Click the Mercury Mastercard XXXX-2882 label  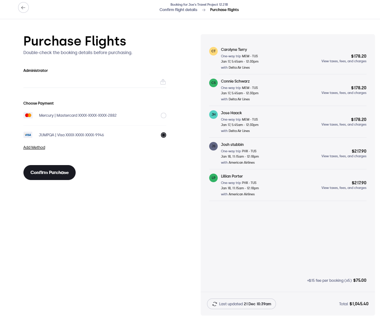[78, 116]
